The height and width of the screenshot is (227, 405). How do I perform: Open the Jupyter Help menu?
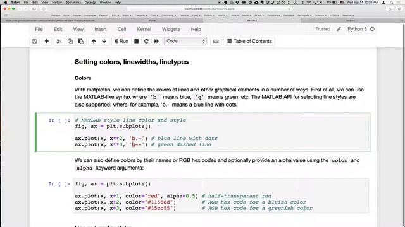pyautogui.click(x=196, y=30)
